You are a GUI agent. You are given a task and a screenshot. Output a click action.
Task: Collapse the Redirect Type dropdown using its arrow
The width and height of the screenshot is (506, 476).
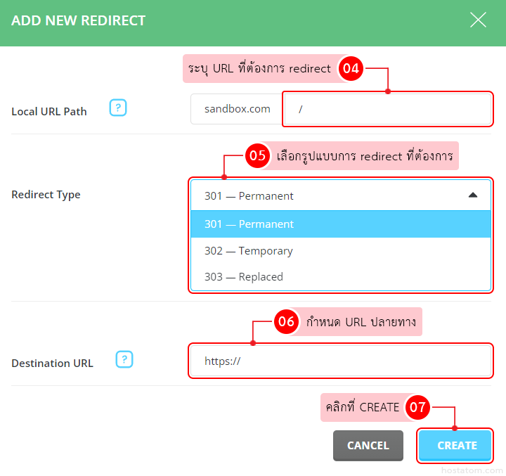tap(473, 195)
